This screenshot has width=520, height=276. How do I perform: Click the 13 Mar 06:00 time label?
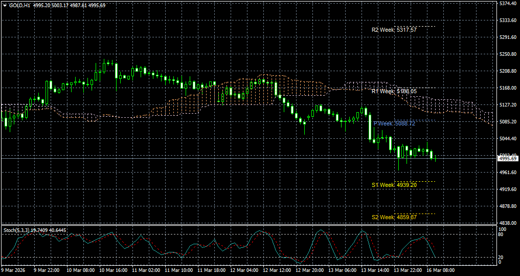(343, 270)
